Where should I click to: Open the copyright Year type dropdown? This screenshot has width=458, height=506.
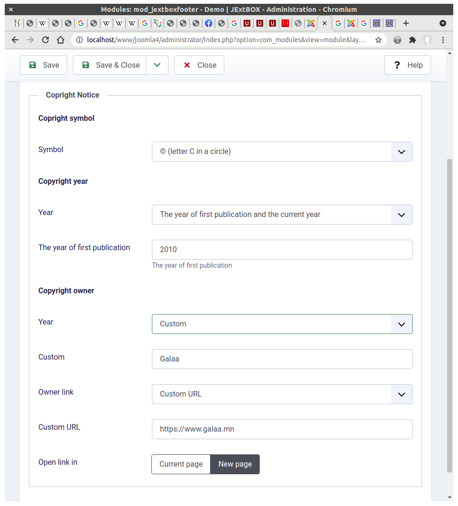pyautogui.click(x=282, y=215)
